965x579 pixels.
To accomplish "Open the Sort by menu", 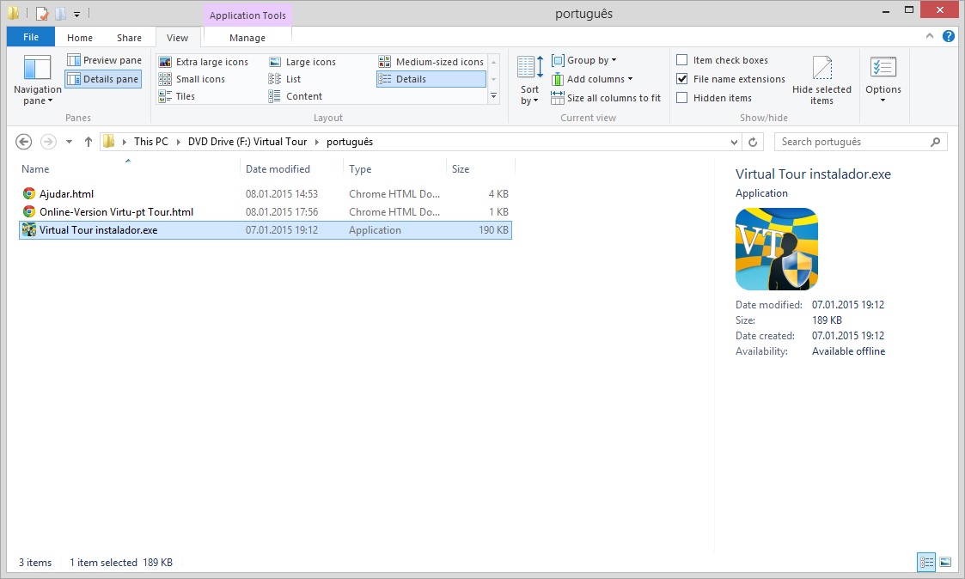I will point(529,80).
